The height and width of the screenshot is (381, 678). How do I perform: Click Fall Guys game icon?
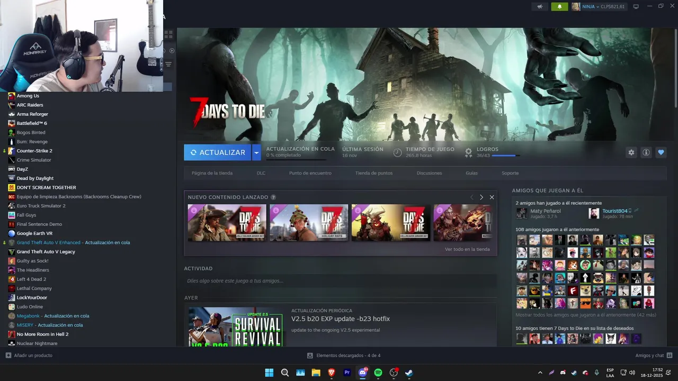point(12,215)
